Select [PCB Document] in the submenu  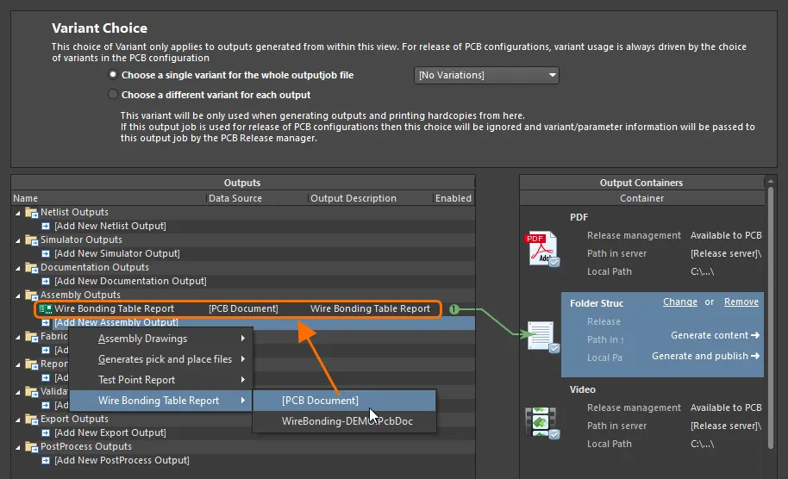pyautogui.click(x=320, y=401)
